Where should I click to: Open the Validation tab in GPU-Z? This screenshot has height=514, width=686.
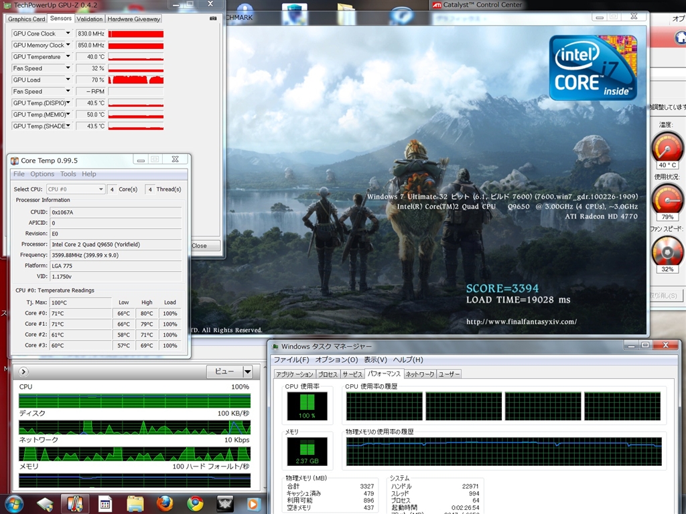pyautogui.click(x=90, y=19)
